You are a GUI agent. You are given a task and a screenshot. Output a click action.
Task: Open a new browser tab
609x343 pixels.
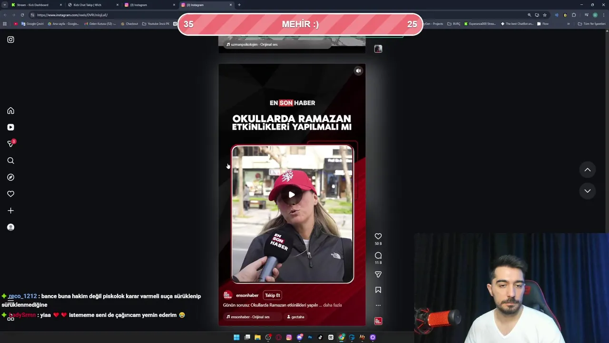[239, 5]
